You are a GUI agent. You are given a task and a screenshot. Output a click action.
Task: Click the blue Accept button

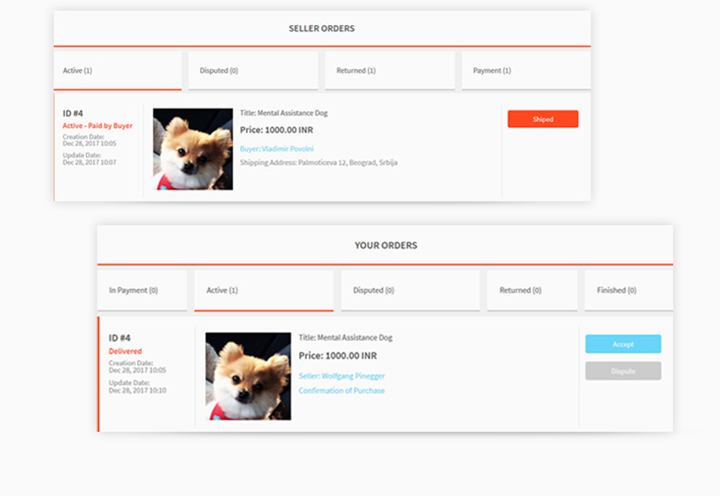(623, 344)
